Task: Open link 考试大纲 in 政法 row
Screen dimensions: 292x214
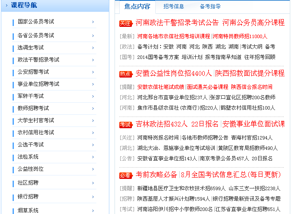Action: point(252,47)
